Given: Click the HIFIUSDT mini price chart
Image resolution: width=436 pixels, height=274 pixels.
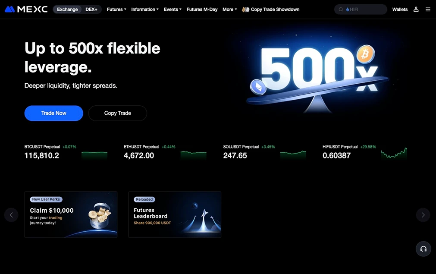Looking at the screenshot, I should tap(394, 154).
